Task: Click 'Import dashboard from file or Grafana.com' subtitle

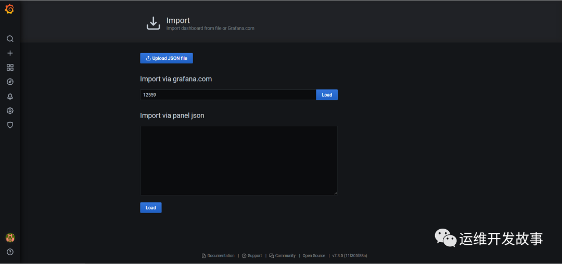Action: click(x=210, y=28)
